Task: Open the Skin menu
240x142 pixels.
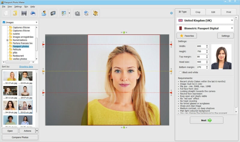Action: coord(26,7)
